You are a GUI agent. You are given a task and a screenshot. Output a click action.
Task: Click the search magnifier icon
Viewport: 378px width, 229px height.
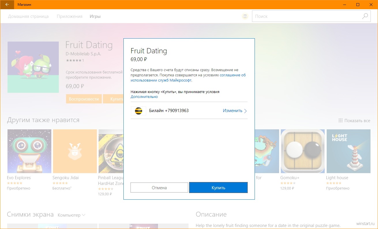pyautogui.click(x=365, y=16)
